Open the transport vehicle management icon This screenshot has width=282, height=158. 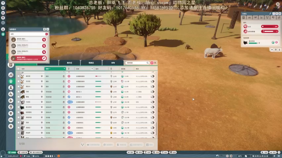(x=11, y=120)
